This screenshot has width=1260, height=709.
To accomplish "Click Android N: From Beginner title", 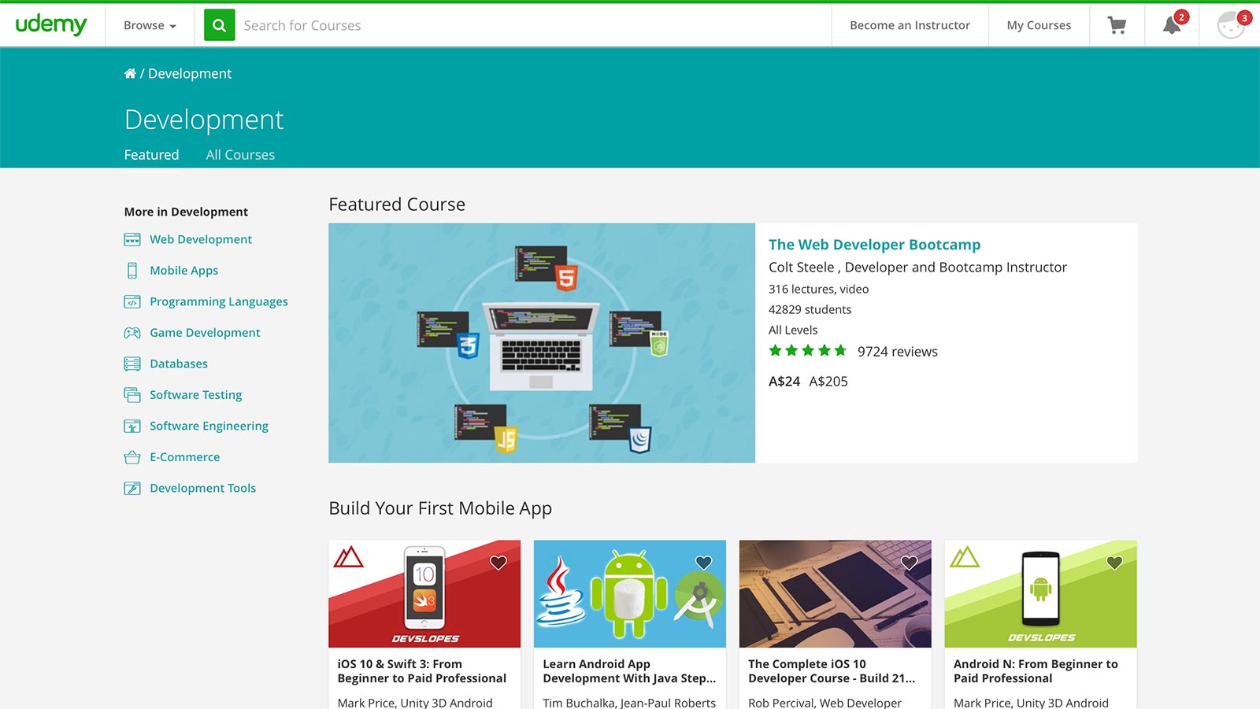I will pyautogui.click(x=1036, y=671).
